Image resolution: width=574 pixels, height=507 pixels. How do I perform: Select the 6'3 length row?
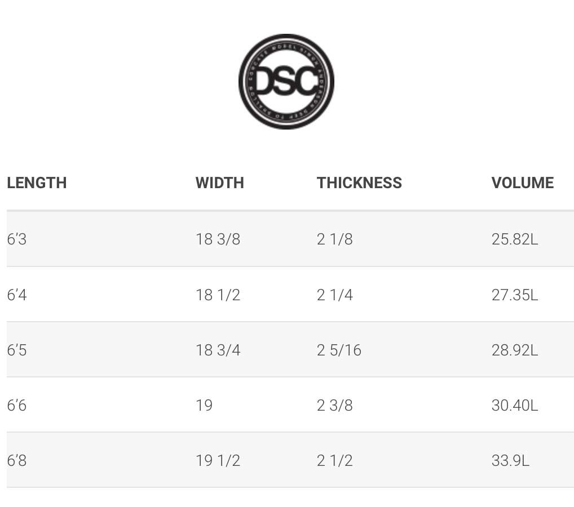(x=290, y=239)
